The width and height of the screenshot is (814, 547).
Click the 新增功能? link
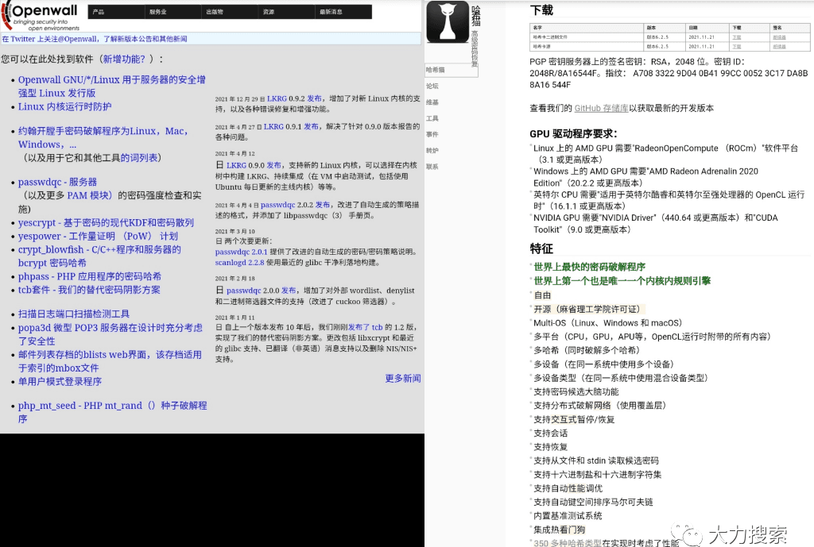click(126, 59)
